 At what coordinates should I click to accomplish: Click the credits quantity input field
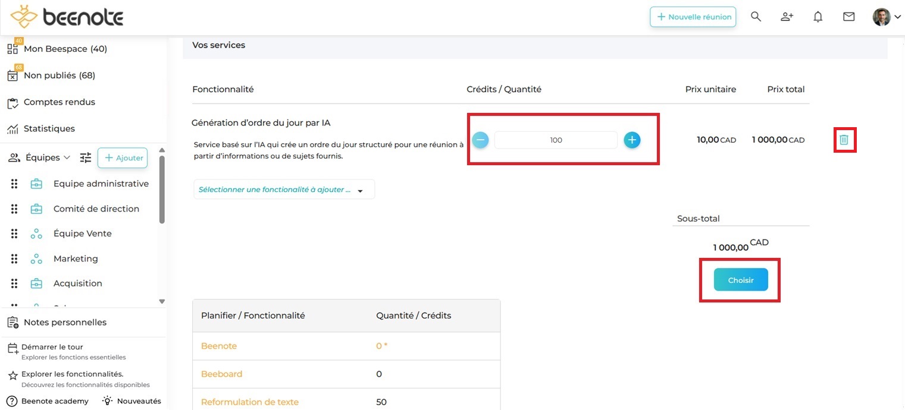556,140
